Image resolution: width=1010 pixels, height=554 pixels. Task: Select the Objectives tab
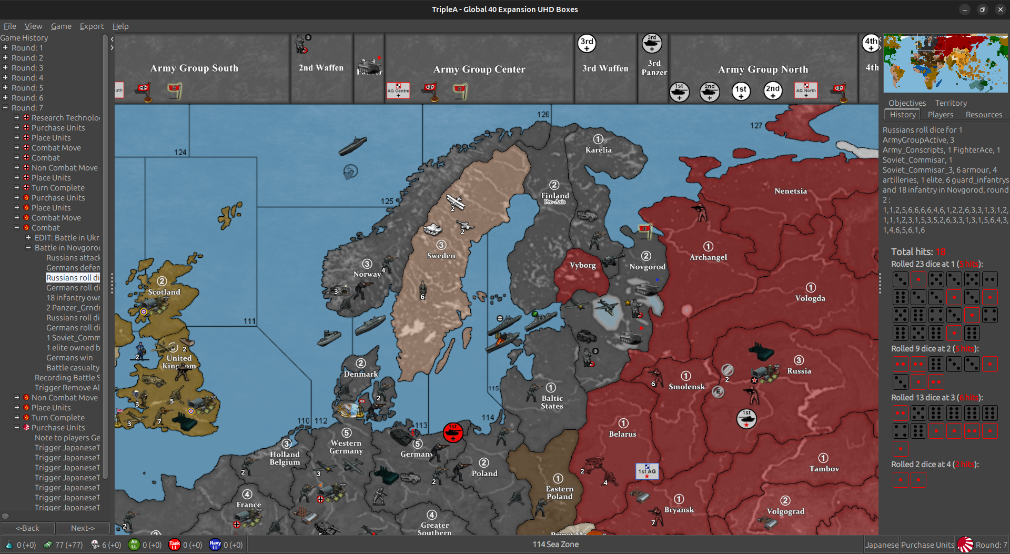tap(906, 103)
